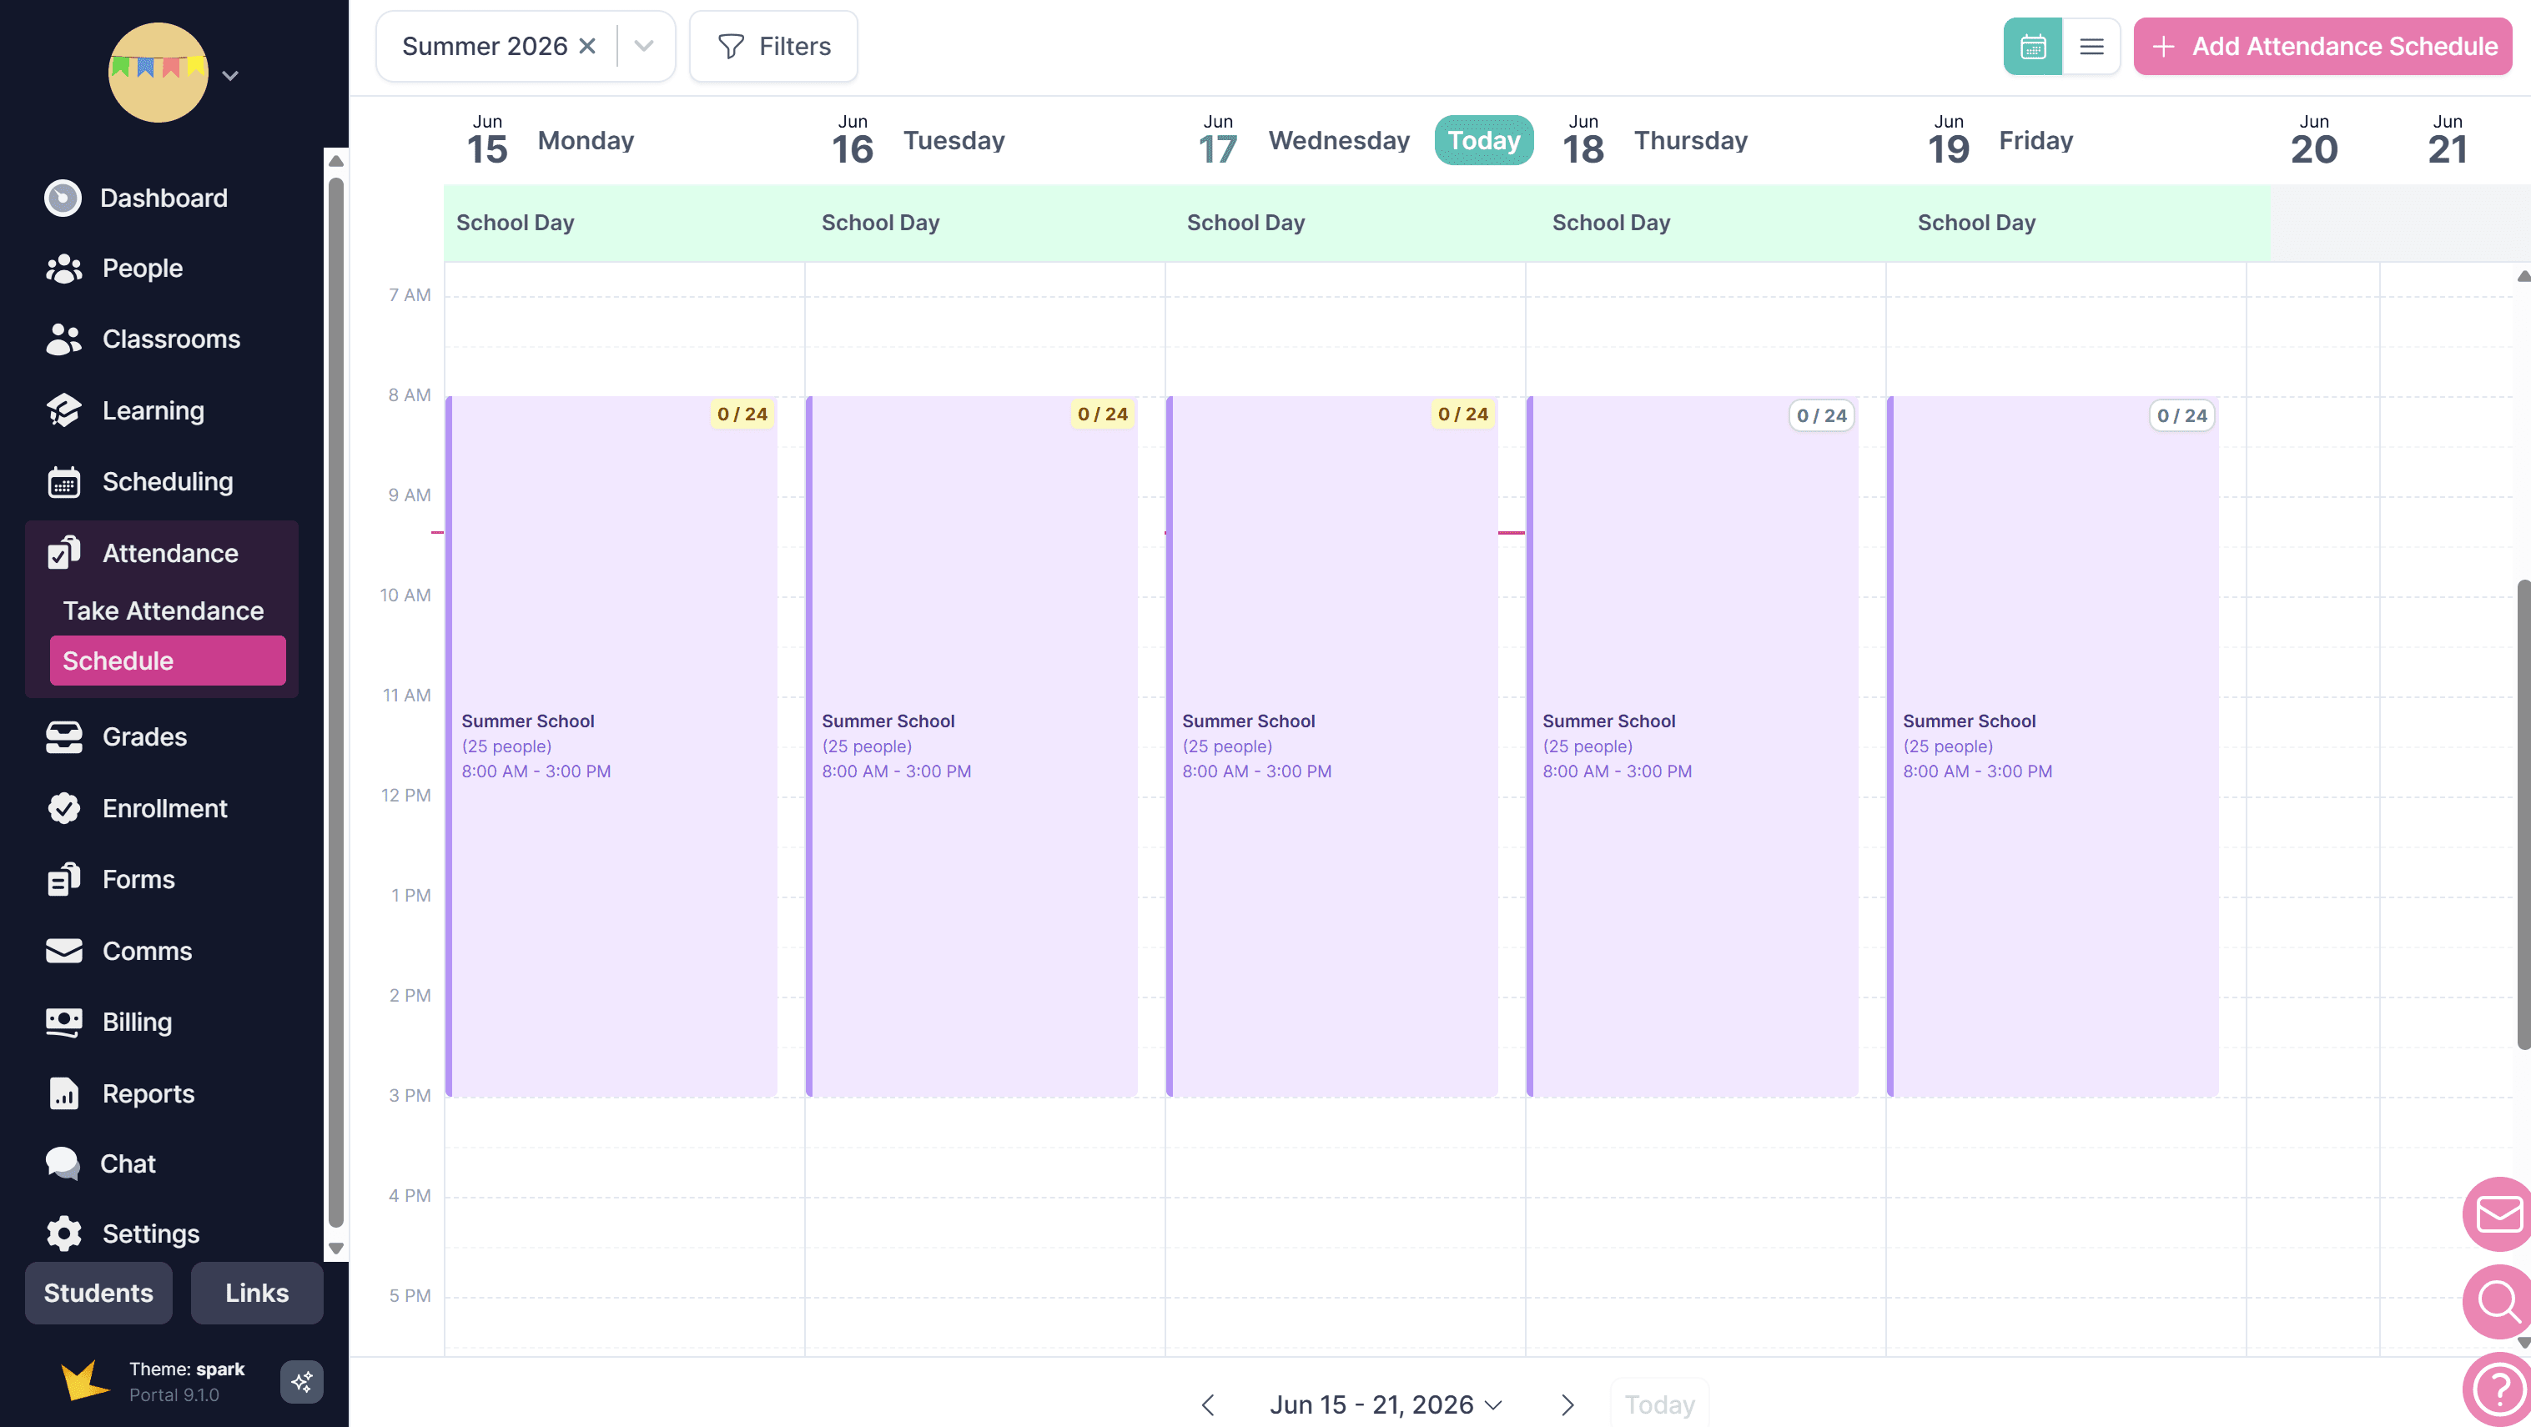
Task: Click Add Attendance Schedule button
Action: click(2322, 46)
